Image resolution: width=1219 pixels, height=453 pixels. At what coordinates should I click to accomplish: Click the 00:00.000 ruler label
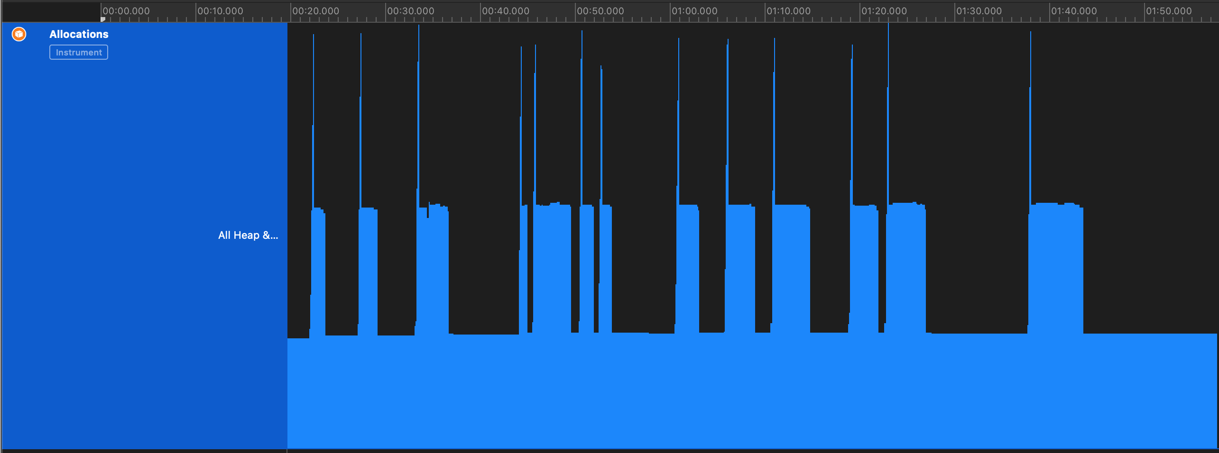(126, 11)
